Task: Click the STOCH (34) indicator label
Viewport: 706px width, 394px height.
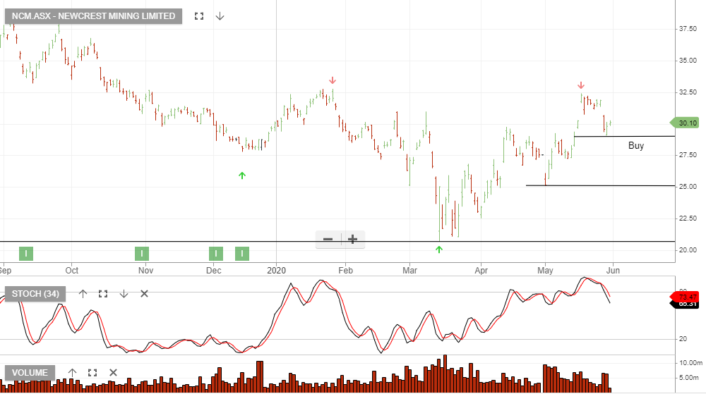Action: (x=35, y=294)
